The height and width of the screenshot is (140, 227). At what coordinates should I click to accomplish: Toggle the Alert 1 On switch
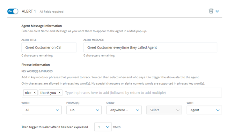pos(13,11)
